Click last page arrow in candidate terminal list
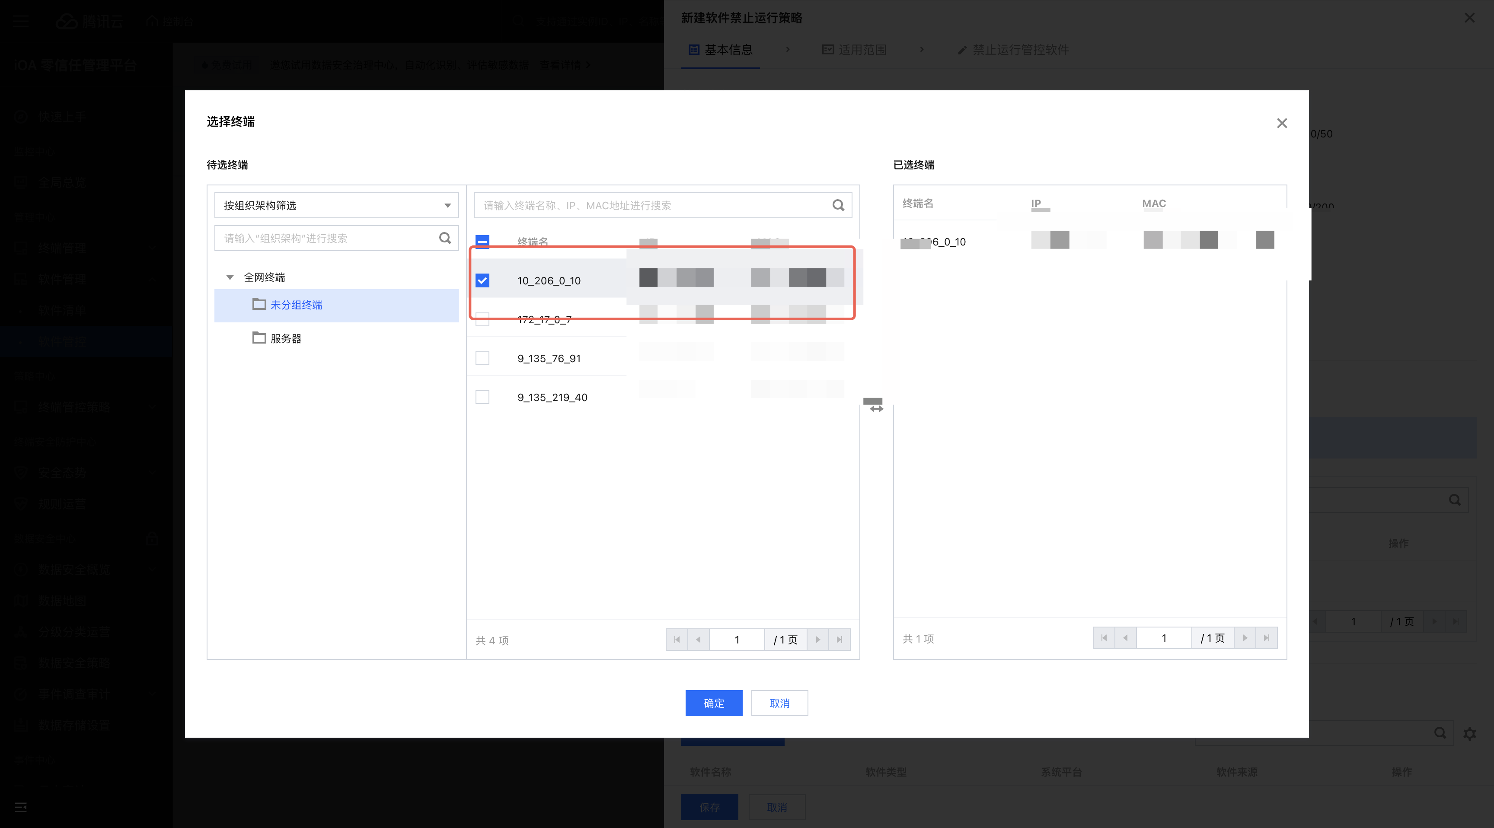 click(x=839, y=640)
